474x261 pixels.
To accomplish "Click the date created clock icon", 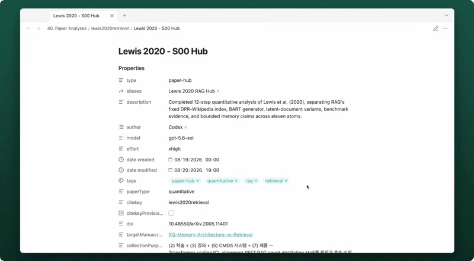I will 121,160.
